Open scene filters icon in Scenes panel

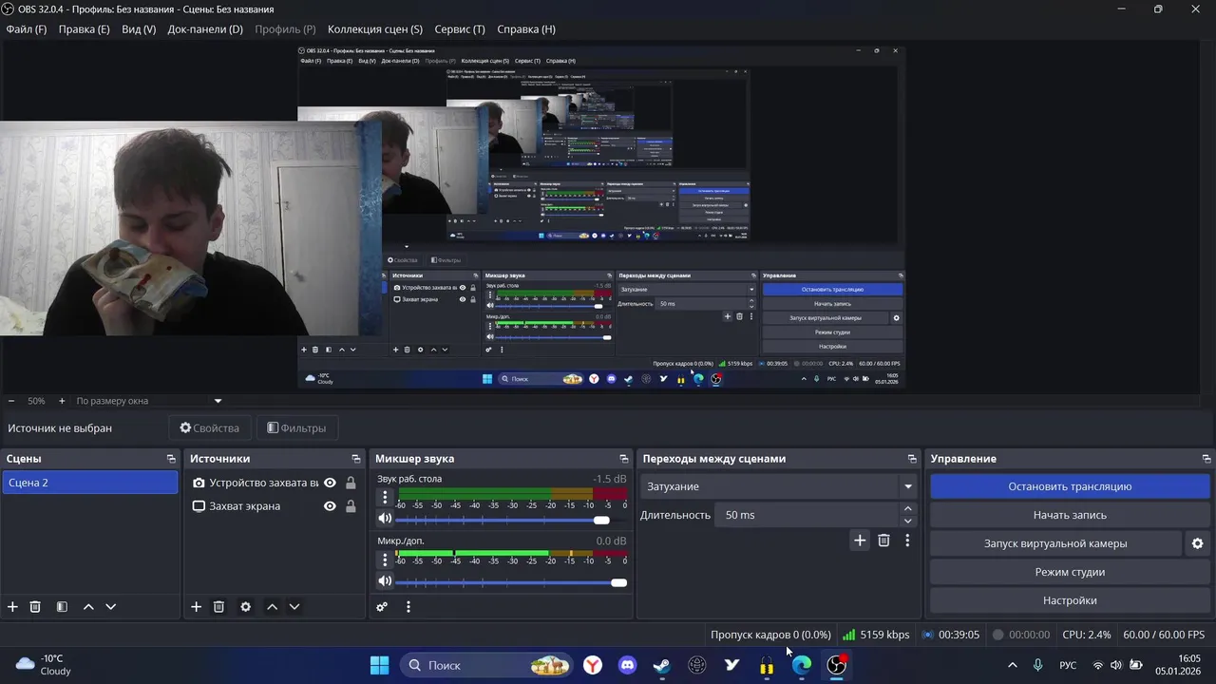(62, 607)
